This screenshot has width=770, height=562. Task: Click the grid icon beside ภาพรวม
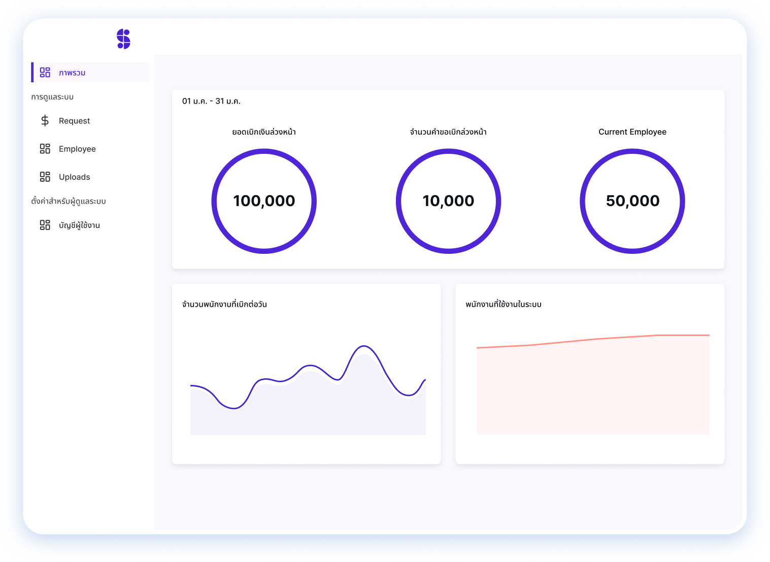[45, 73]
